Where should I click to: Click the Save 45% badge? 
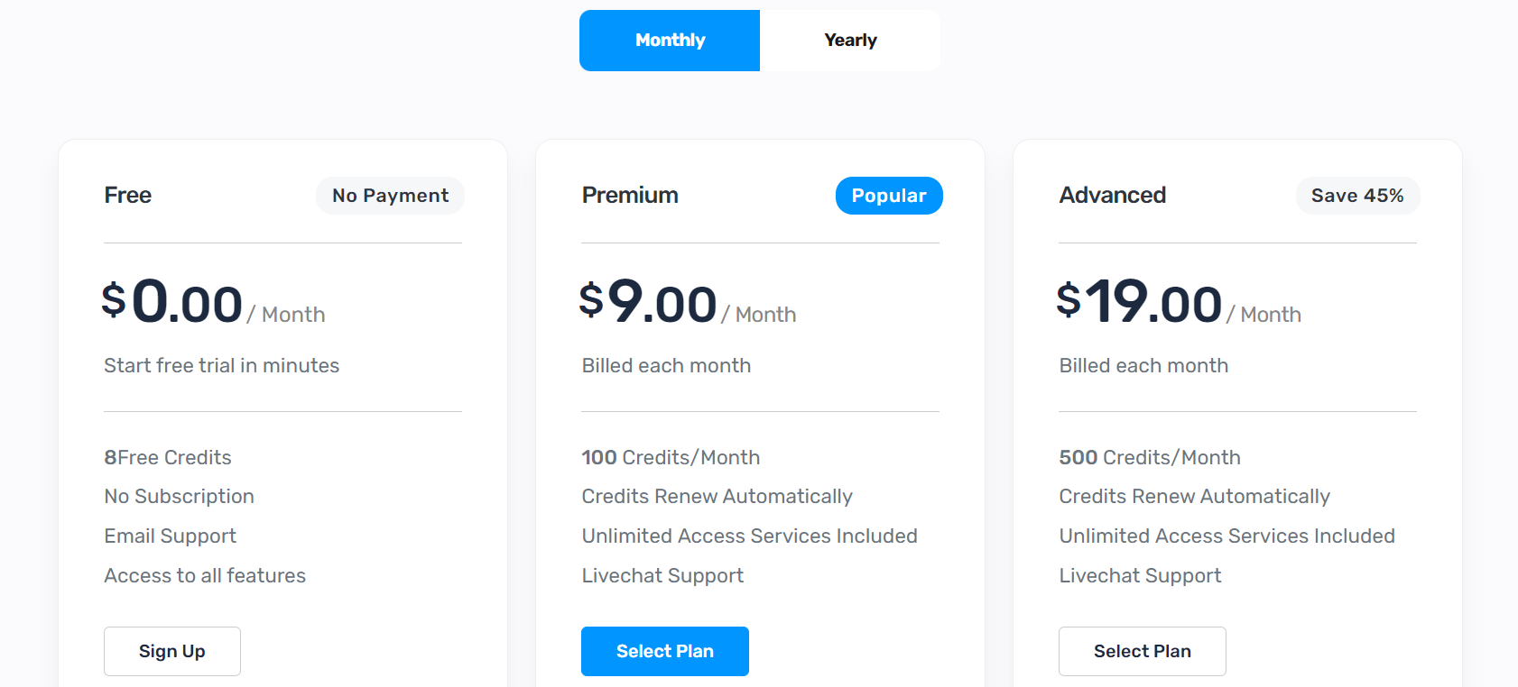(1357, 196)
